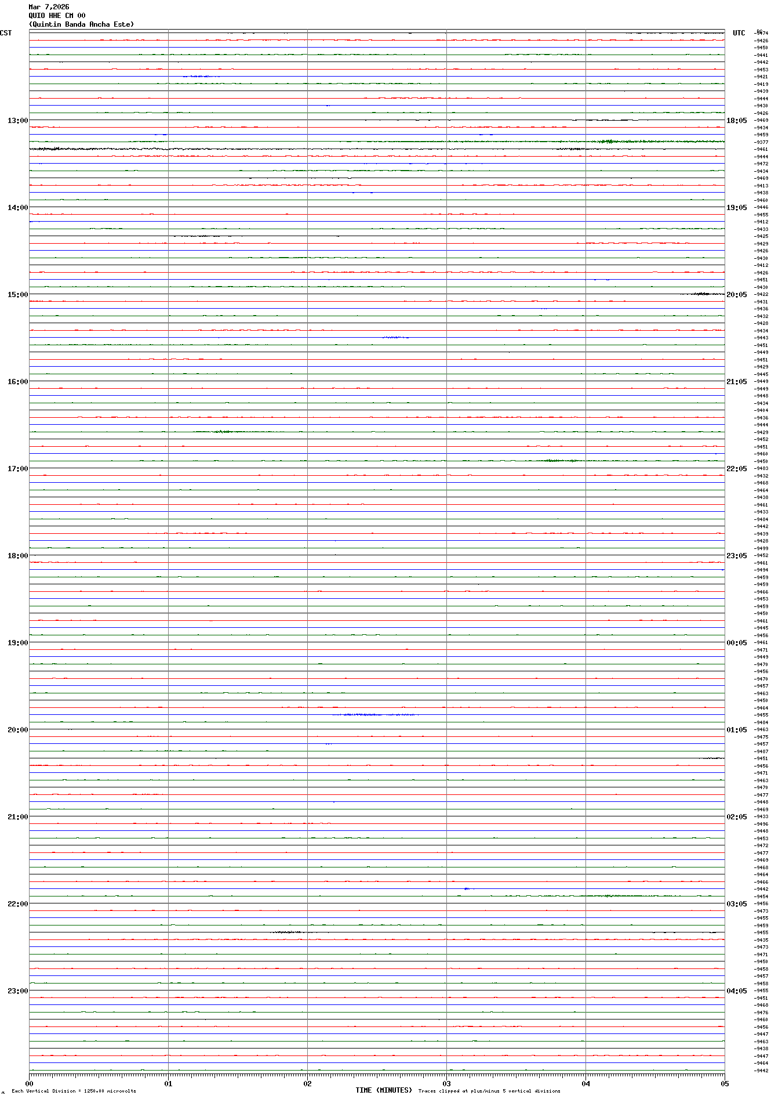Select the 00:05 UTC time label

point(737,643)
